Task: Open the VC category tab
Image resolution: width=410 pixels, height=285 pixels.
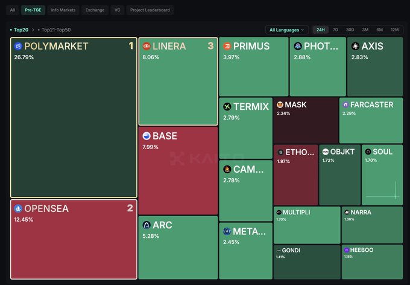Action: pos(117,10)
